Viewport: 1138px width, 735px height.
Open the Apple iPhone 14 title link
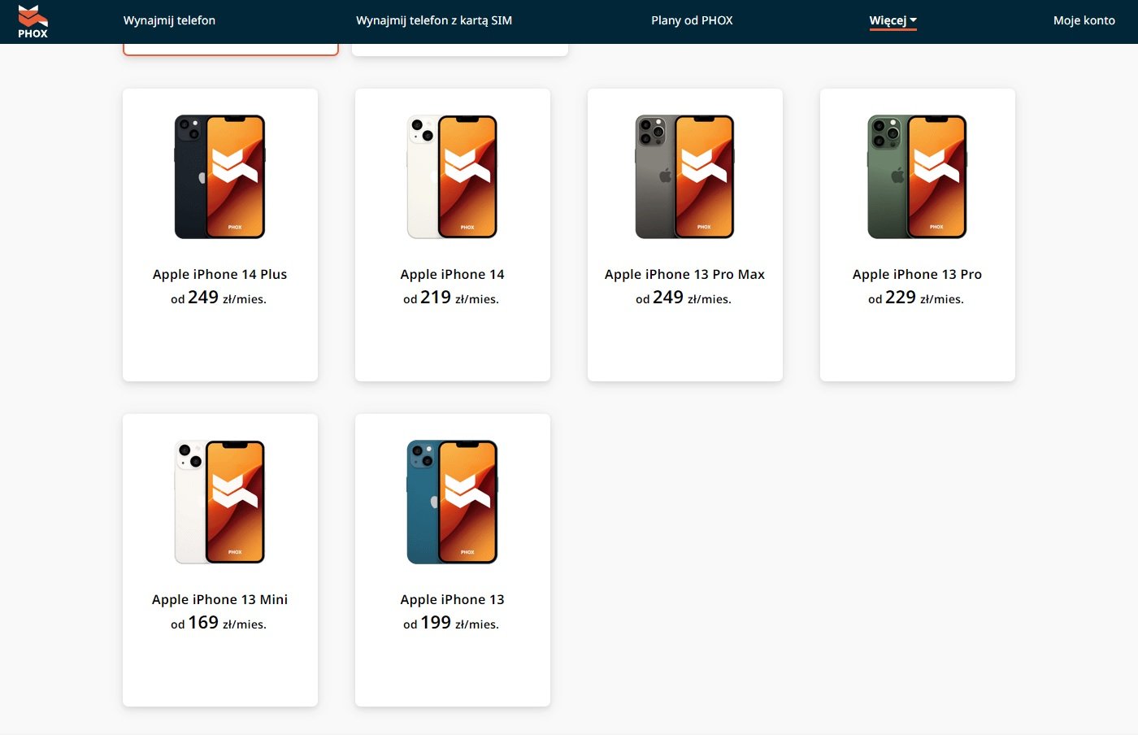point(452,274)
